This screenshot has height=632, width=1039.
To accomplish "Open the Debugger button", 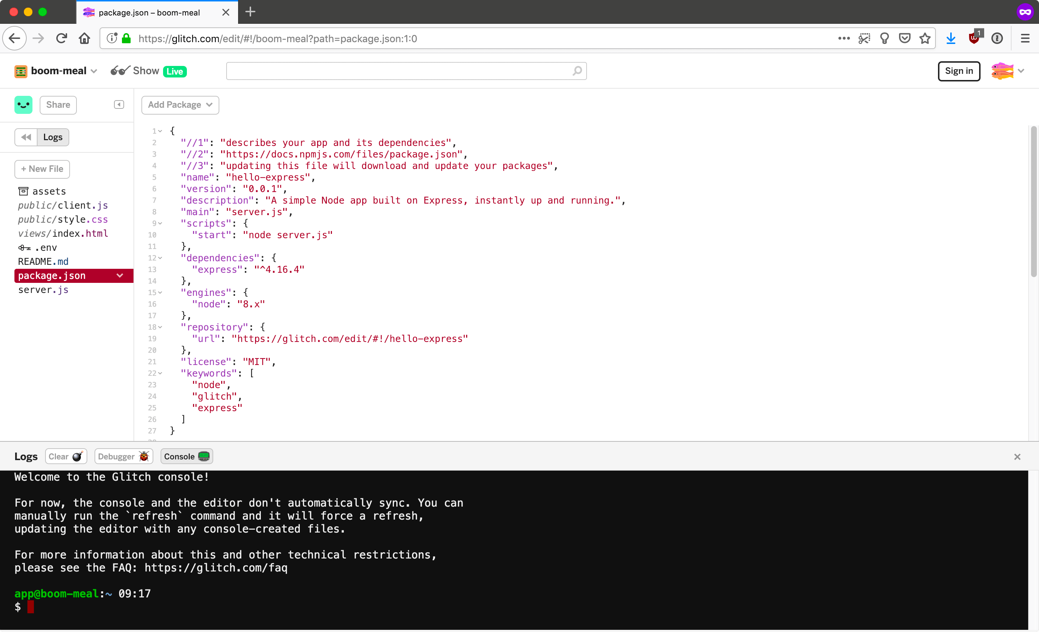I will [x=123, y=457].
